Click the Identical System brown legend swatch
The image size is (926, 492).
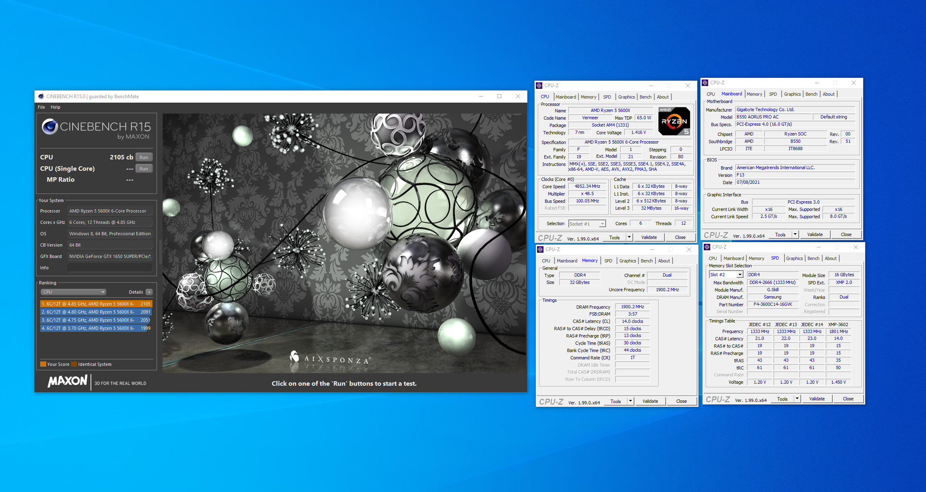74,364
